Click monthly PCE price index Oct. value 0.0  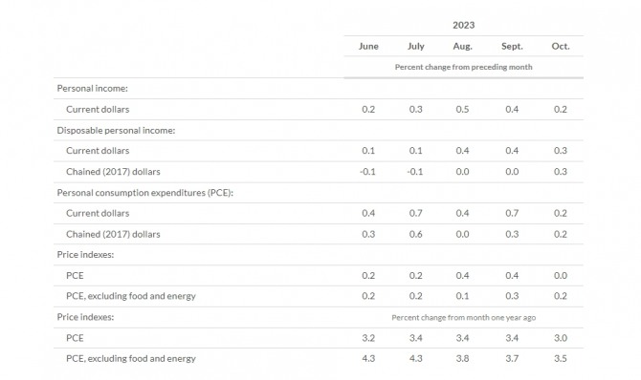click(x=560, y=276)
